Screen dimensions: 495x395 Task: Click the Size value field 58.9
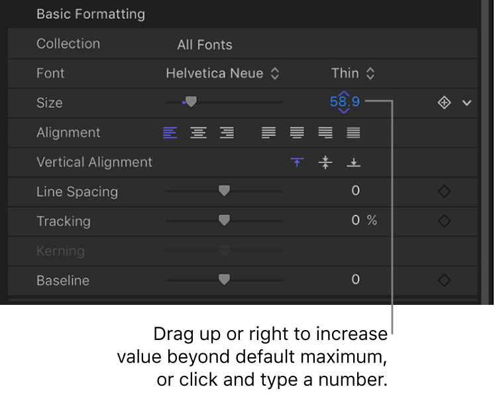pyautogui.click(x=345, y=102)
